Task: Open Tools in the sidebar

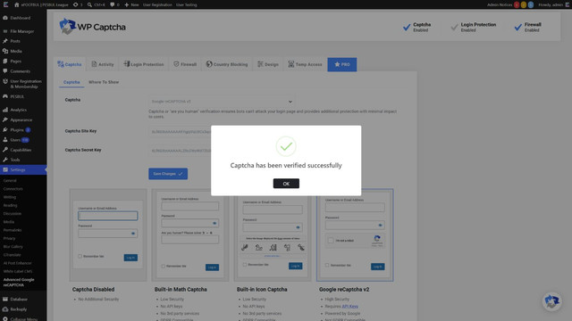Action: coord(15,160)
